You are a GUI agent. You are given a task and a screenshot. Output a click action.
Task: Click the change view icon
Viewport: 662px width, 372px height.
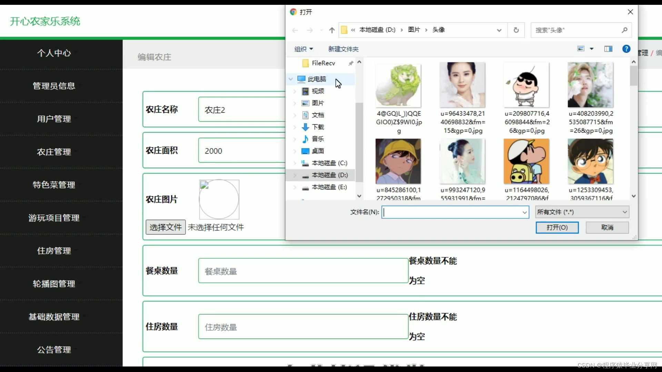point(581,49)
